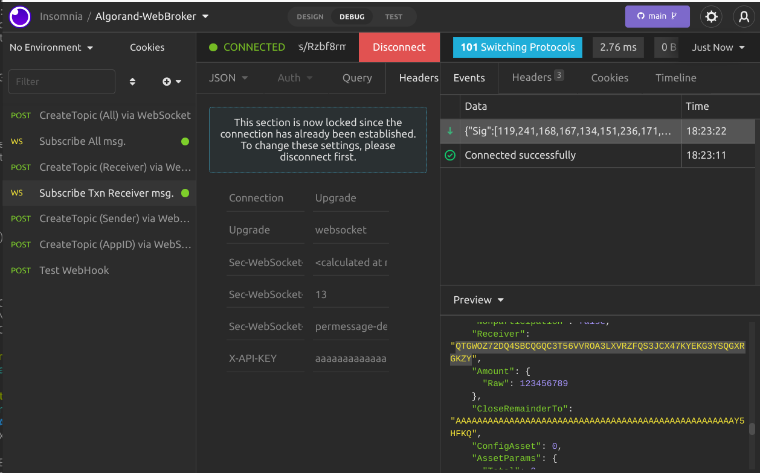760x473 pixels.
Task: Open the create new request plus menu
Action: pos(172,81)
